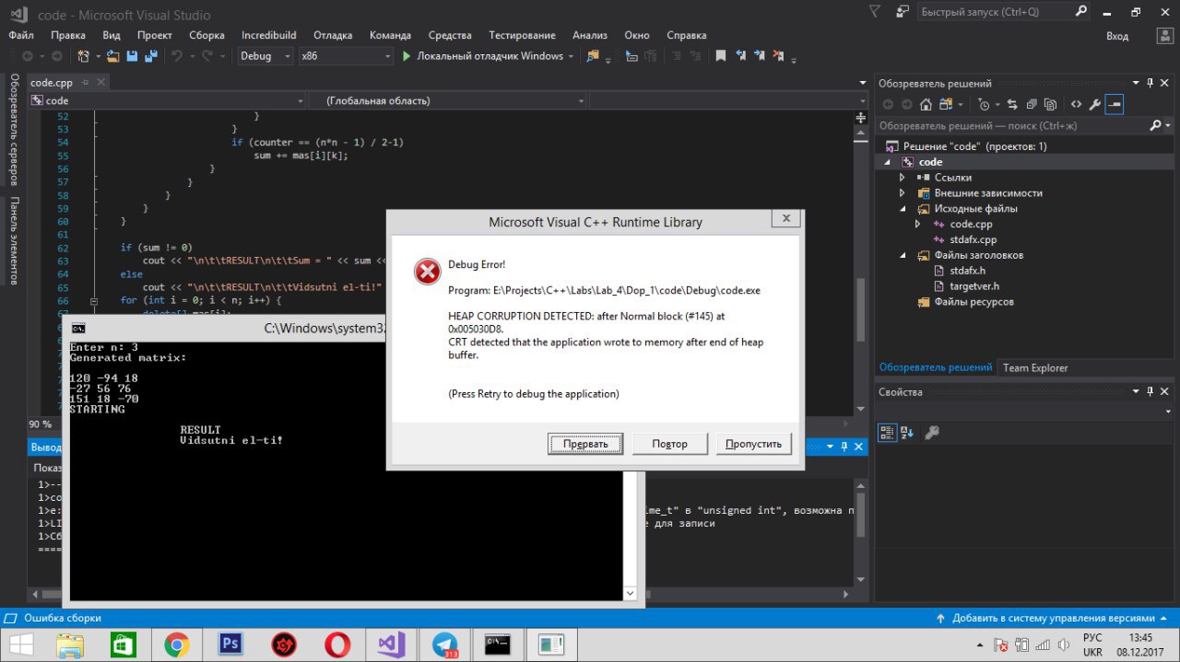Switch to the Team Explorer tab
The height and width of the screenshot is (662, 1180).
pyautogui.click(x=1035, y=367)
